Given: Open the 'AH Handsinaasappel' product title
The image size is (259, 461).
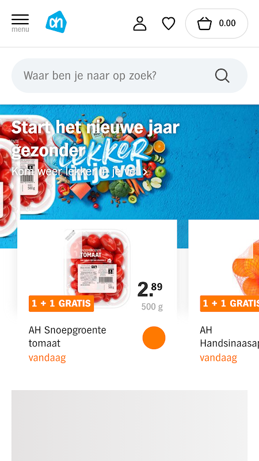Looking at the screenshot, I should click(229, 337).
